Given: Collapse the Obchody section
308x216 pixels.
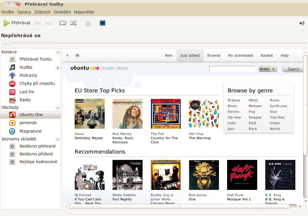Looking at the screenshot, I should pos(58,107).
